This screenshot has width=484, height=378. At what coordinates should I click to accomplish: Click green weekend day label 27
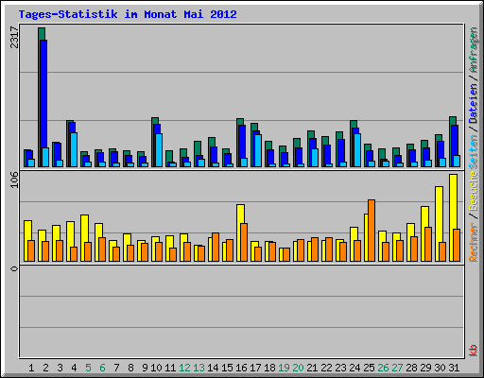point(397,368)
